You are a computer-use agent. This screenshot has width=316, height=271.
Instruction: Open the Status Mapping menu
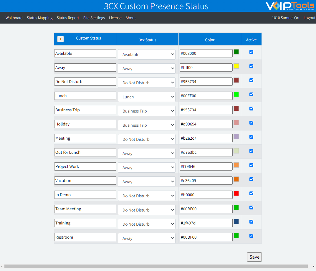point(39,18)
